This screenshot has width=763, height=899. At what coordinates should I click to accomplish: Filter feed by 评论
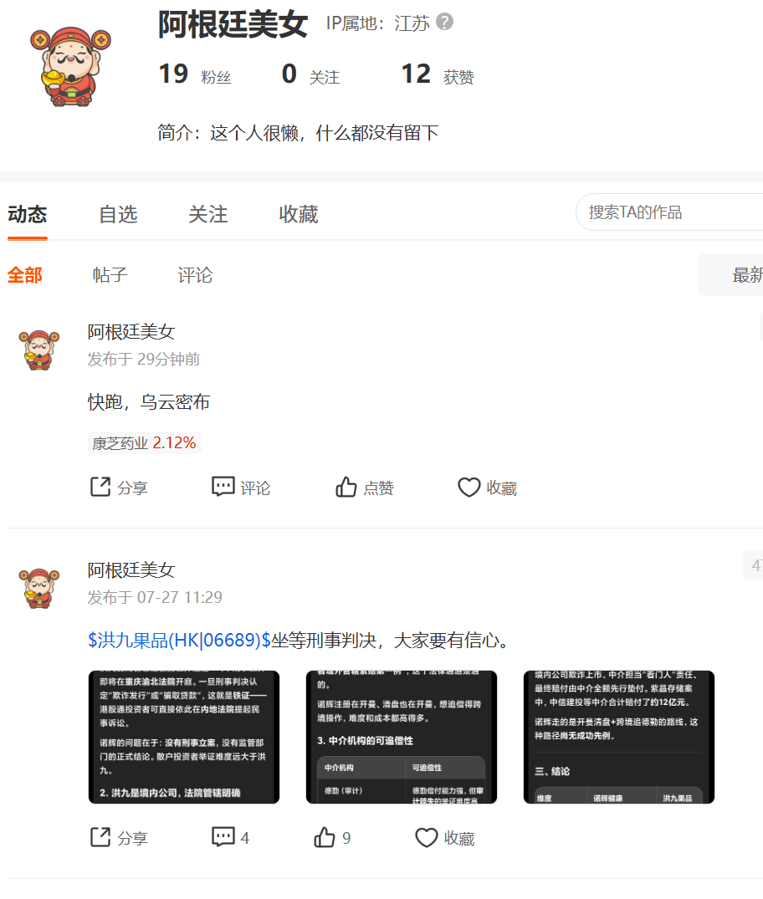point(195,275)
